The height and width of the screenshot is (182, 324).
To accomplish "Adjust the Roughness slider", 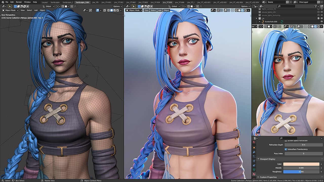I will tap(301, 172).
